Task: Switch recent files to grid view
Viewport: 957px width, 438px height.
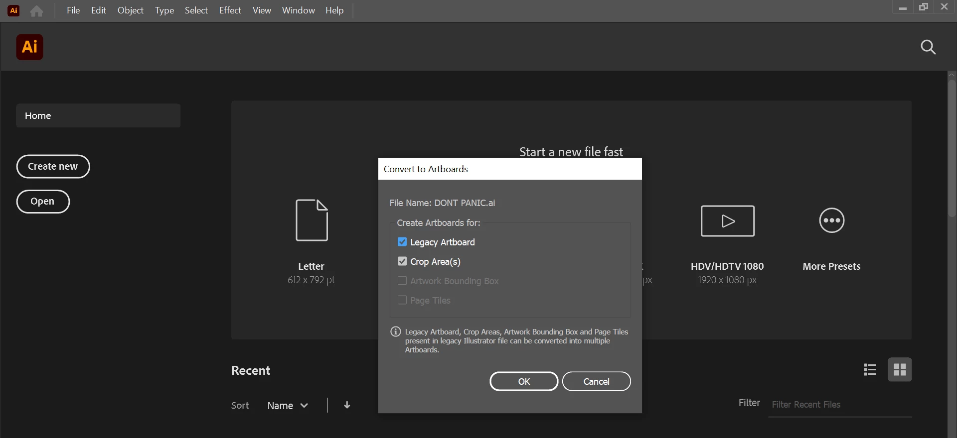Action: [x=900, y=369]
